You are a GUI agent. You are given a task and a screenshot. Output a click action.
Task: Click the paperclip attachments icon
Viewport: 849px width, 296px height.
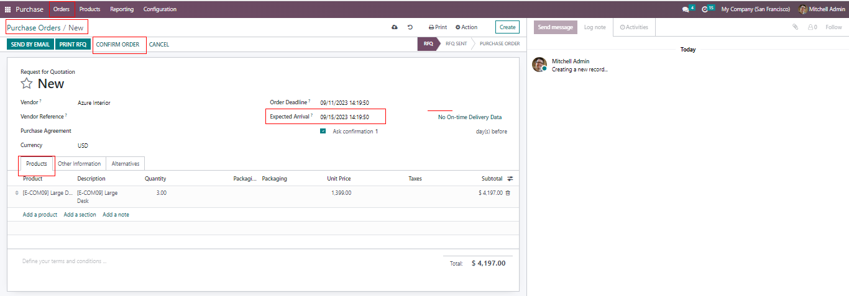(795, 27)
